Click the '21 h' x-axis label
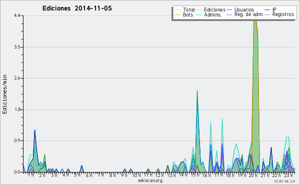This screenshot has height=185, width=300. pyautogui.click(x=265, y=175)
